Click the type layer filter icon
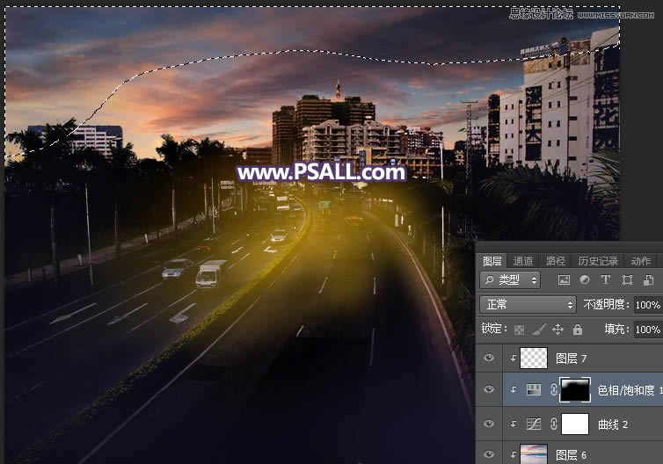The image size is (663, 464). pos(606,280)
